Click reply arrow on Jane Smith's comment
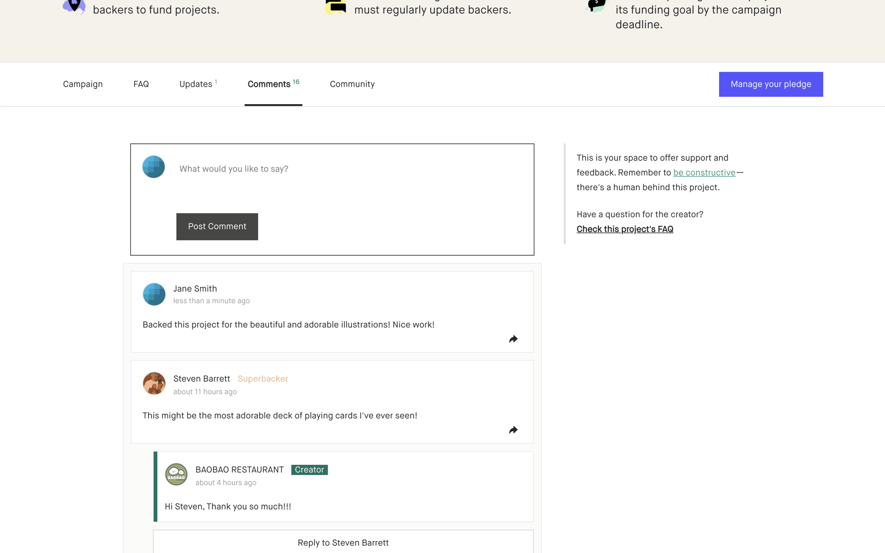This screenshot has height=553, width=885. pyautogui.click(x=513, y=339)
